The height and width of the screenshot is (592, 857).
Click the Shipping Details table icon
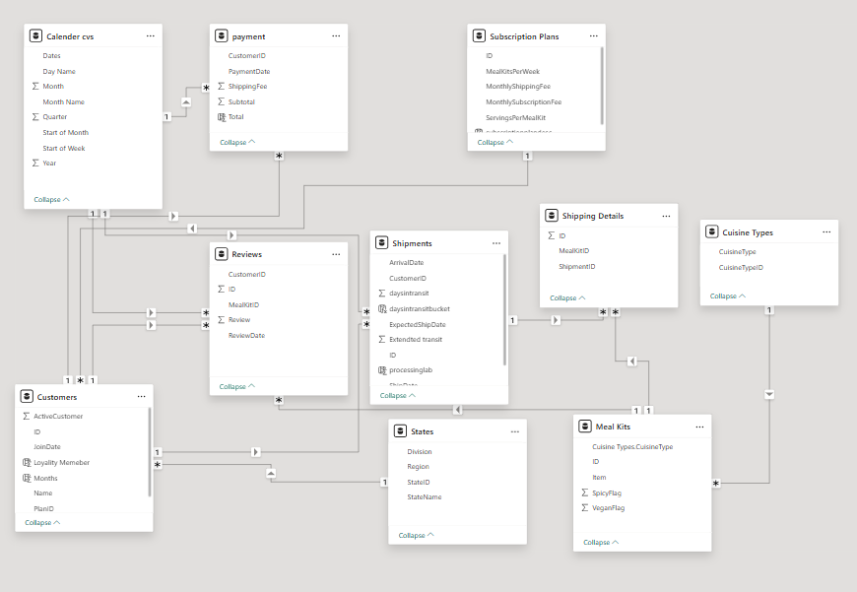point(552,216)
